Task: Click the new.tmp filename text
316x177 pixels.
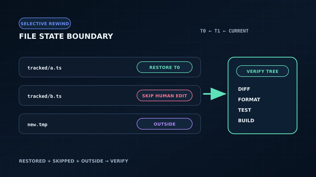Action: point(37,124)
